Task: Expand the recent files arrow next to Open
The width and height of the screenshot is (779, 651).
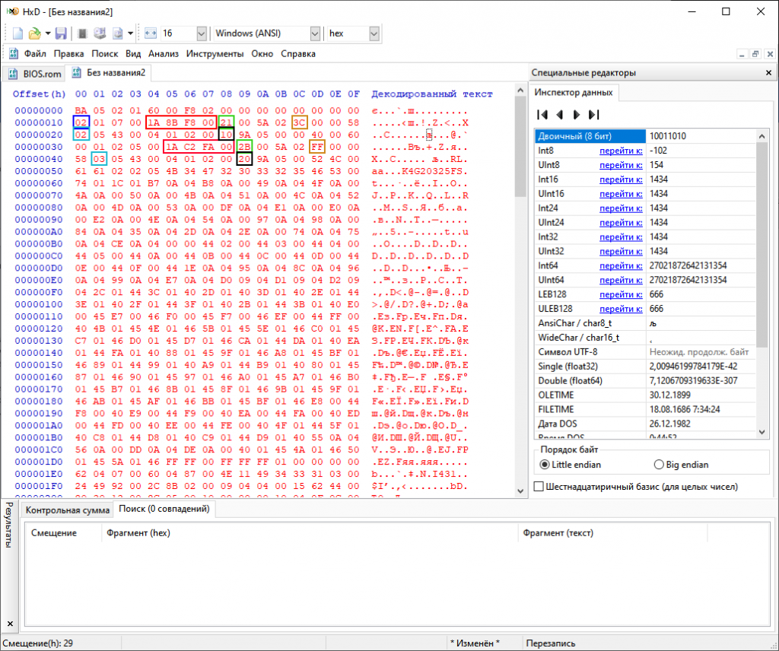Action: click(x=48, y=33)
